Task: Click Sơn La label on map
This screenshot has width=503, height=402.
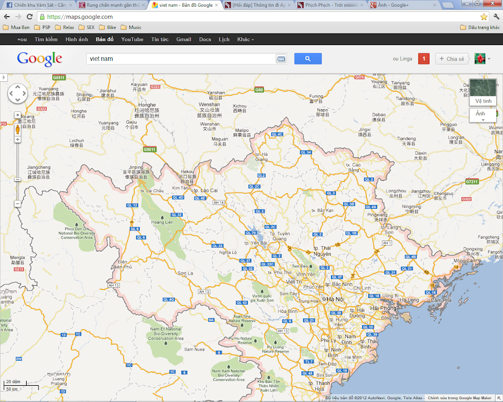Action: pyautogui.click(x=185, y=273)
